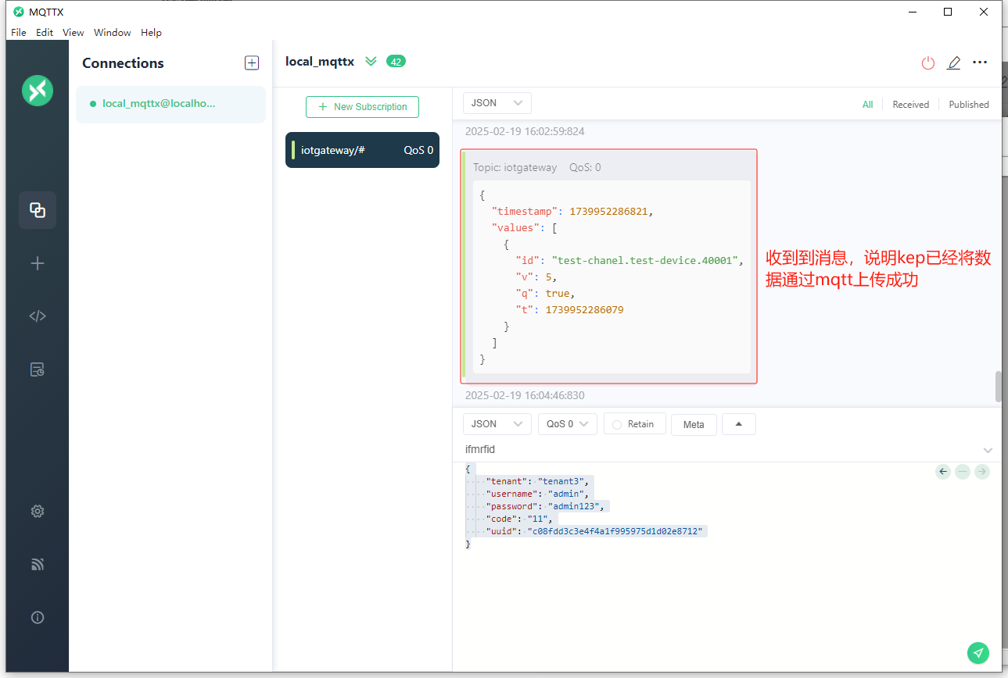
Task: Click the "Topic: iotgateway" label
Action: pyautogui.click(x=515, y=167)
